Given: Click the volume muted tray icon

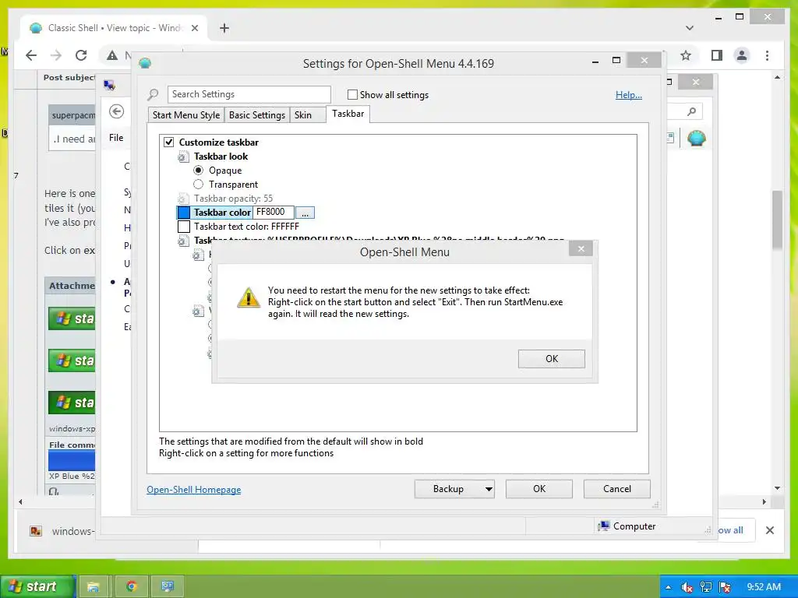Looking at the screenshot, I should tap(687, 587).
